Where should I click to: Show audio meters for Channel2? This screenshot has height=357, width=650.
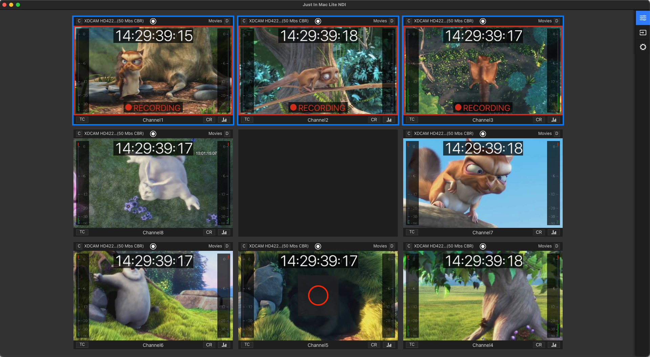click(x=389, y=120)
